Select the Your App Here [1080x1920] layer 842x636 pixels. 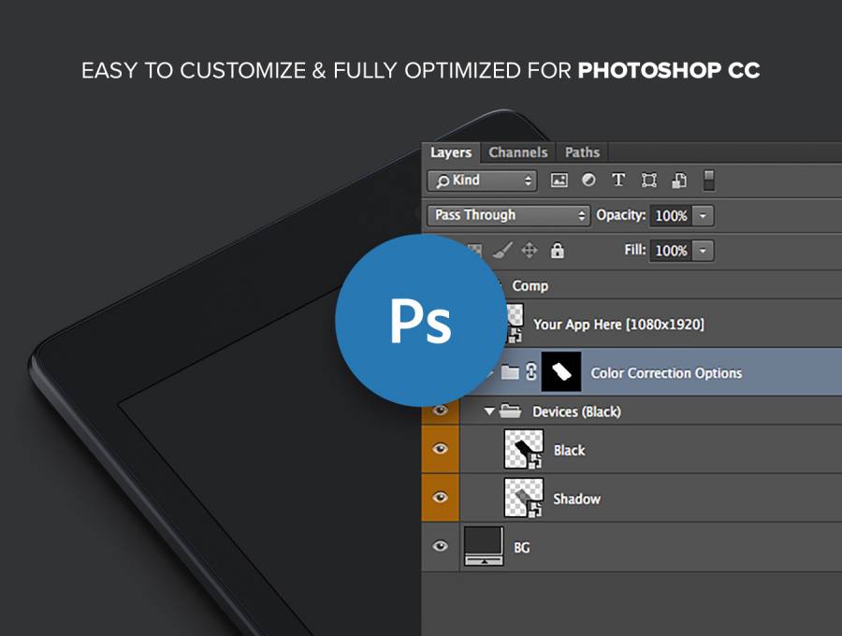pos(618,325)
